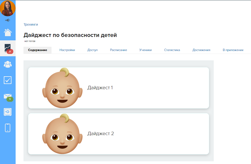The image size is (251, 164).
Task: Open the home page from the sidebar
Action: (x=7, y=32)
